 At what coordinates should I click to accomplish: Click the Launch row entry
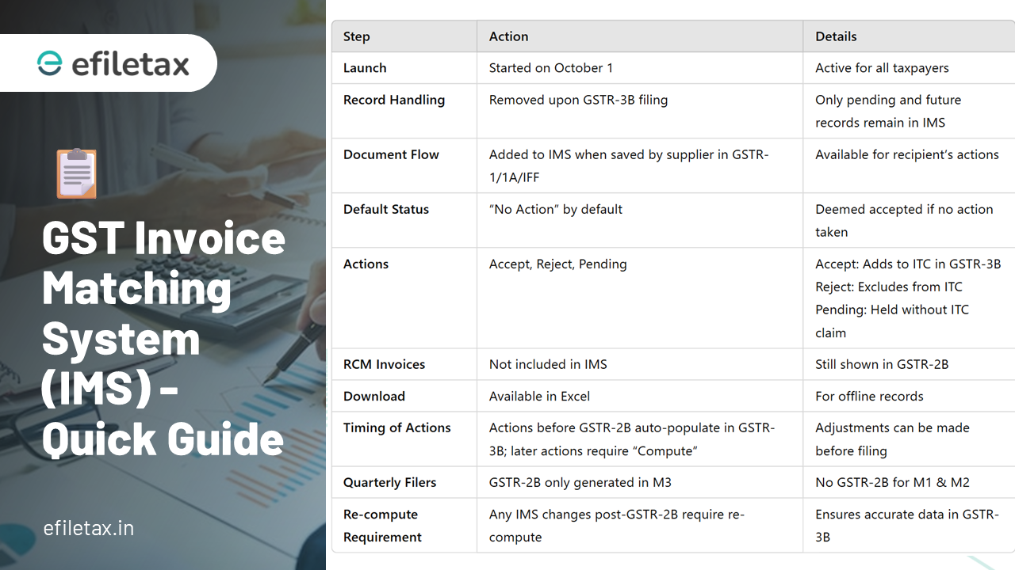pos(365,68)
